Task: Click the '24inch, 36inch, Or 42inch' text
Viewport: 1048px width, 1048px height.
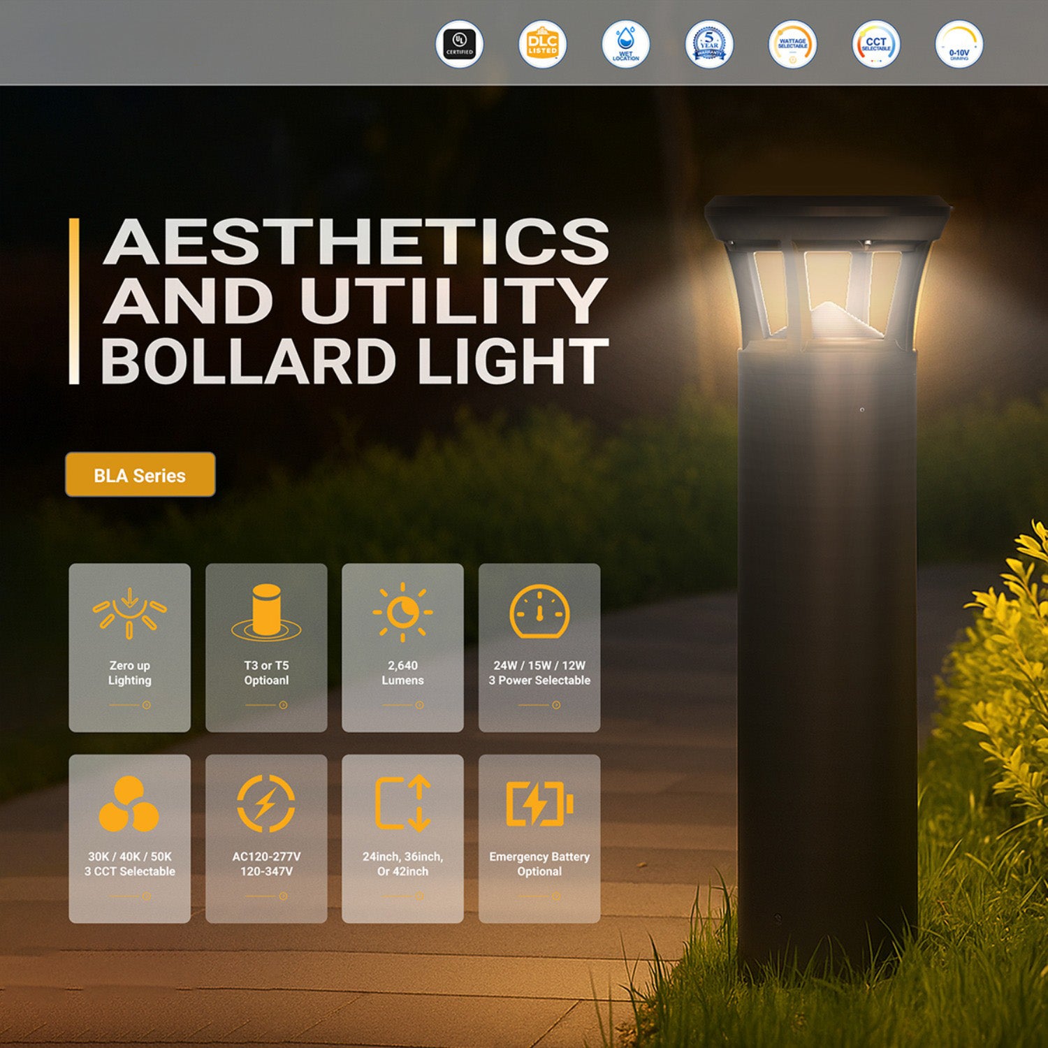Action: (x=402, y=864)
